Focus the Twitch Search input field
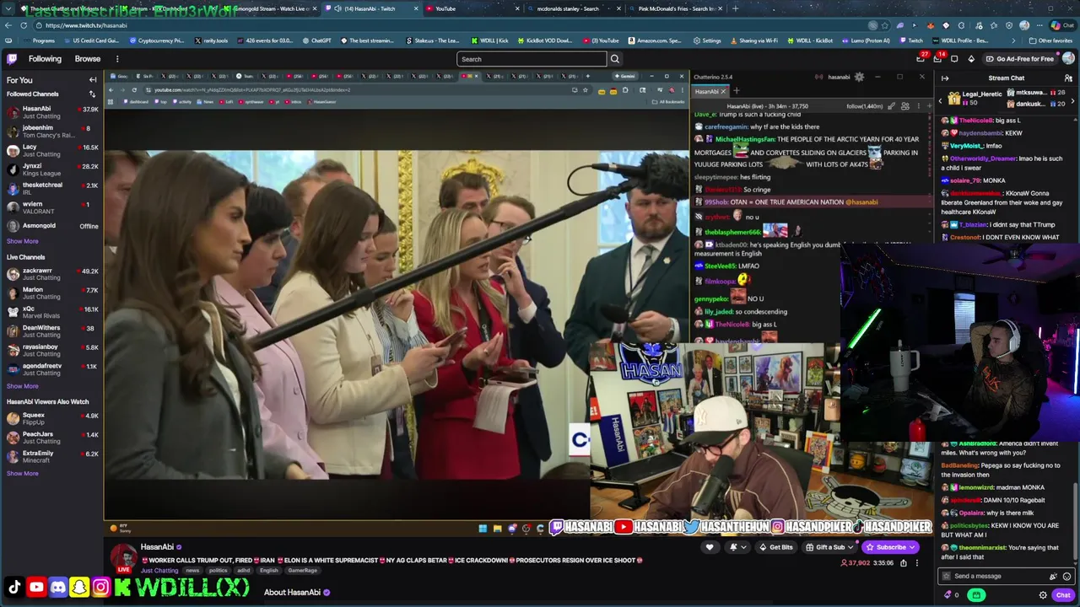This screenshot has width=1080, height=607. point(532,59)
